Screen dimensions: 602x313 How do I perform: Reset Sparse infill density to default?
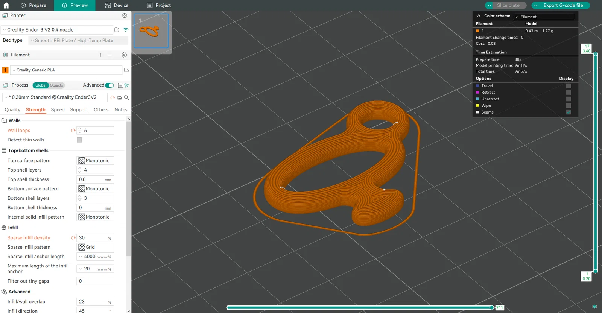73,238
